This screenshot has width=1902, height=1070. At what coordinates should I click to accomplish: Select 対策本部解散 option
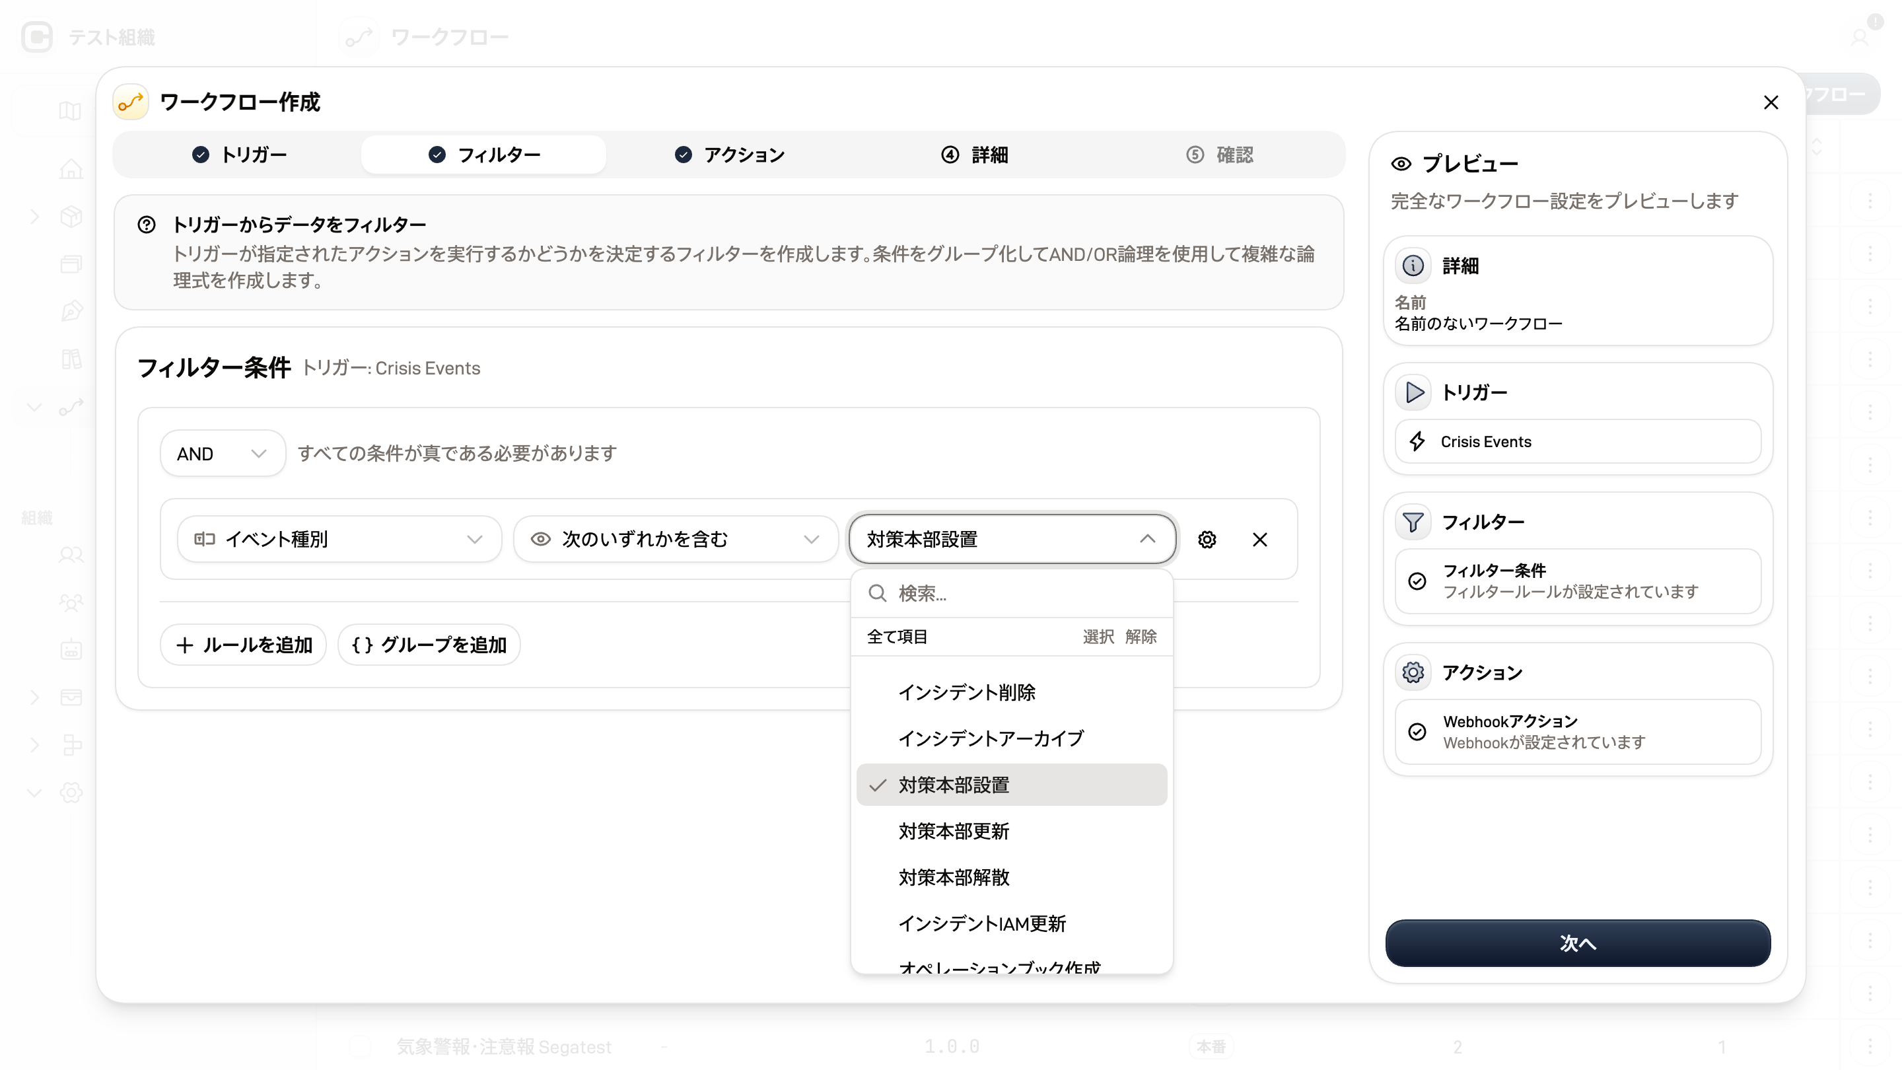1012,877
